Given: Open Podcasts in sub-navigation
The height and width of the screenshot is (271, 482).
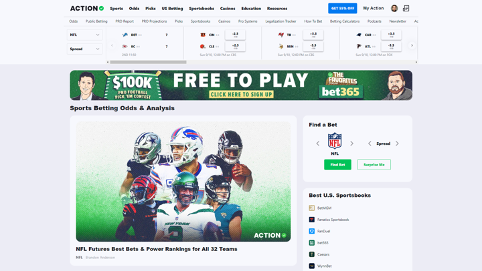Looking at the screenshot, I should (x=374, y=21).
